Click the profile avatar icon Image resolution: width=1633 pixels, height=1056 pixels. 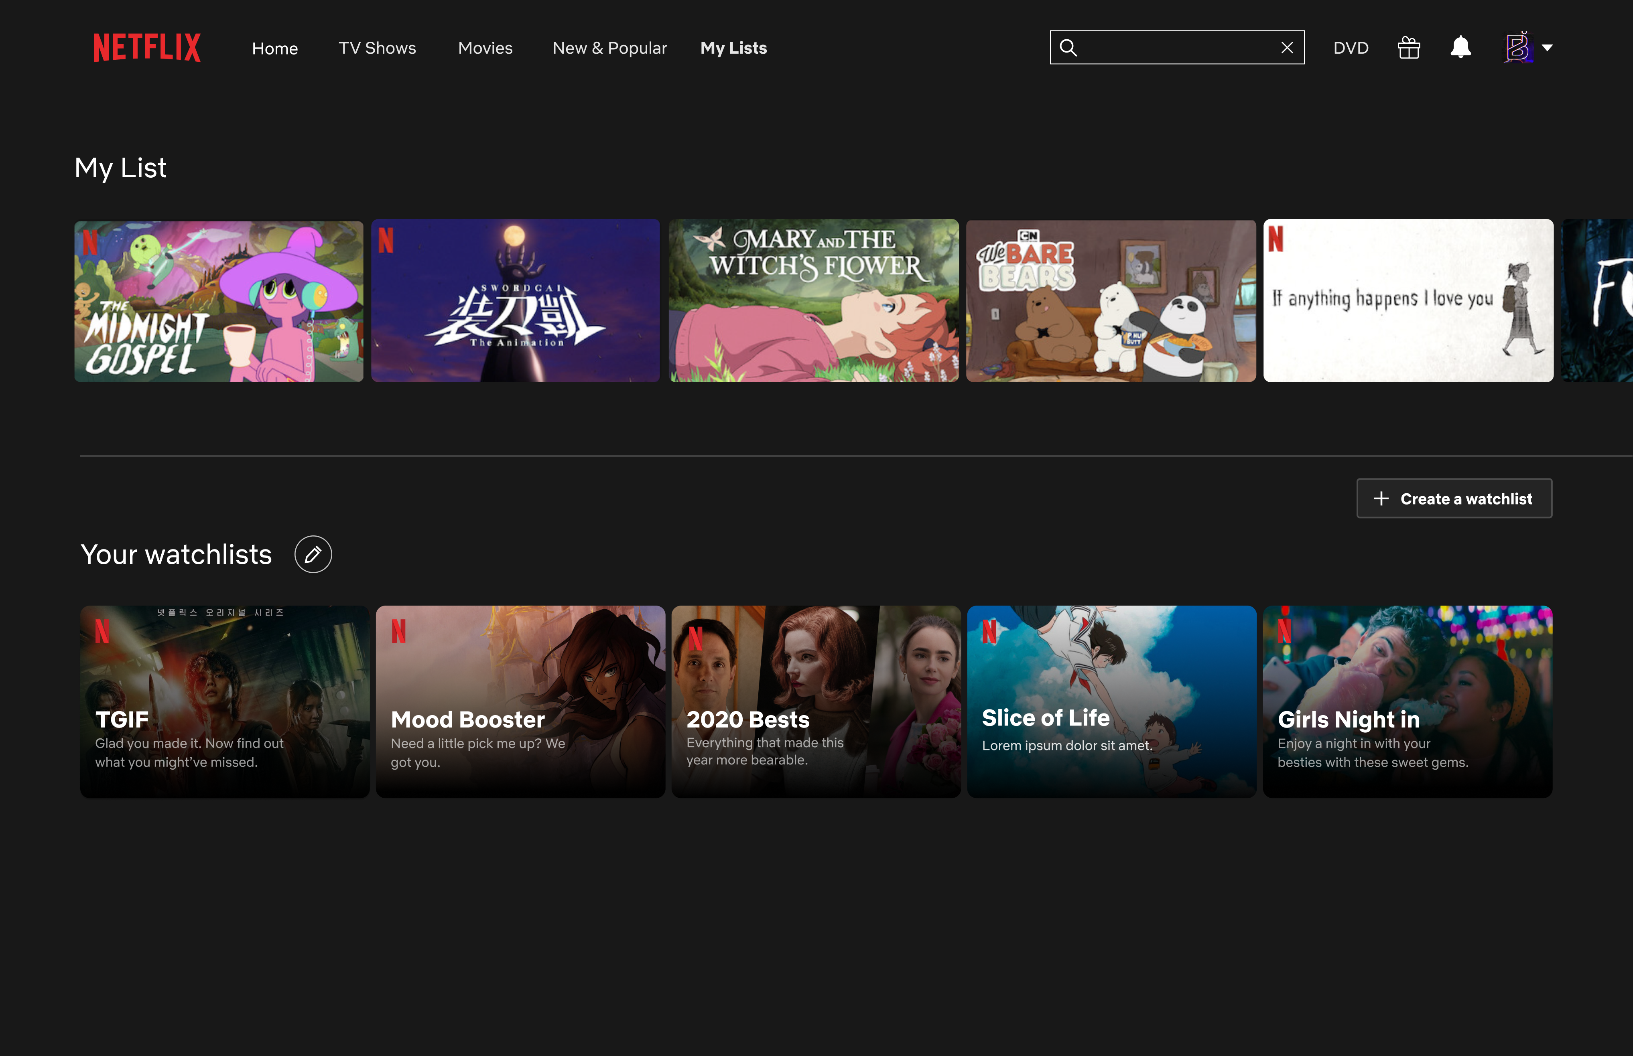[x=1518, y=47]
